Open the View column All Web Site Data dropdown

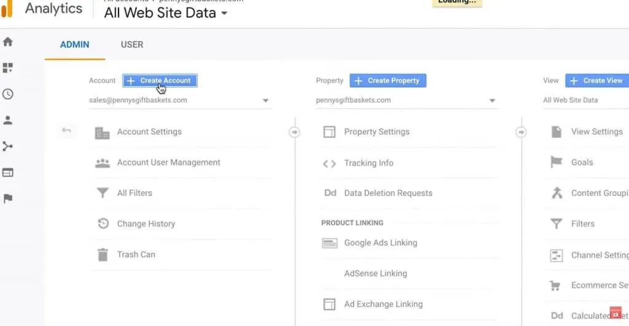585,100
